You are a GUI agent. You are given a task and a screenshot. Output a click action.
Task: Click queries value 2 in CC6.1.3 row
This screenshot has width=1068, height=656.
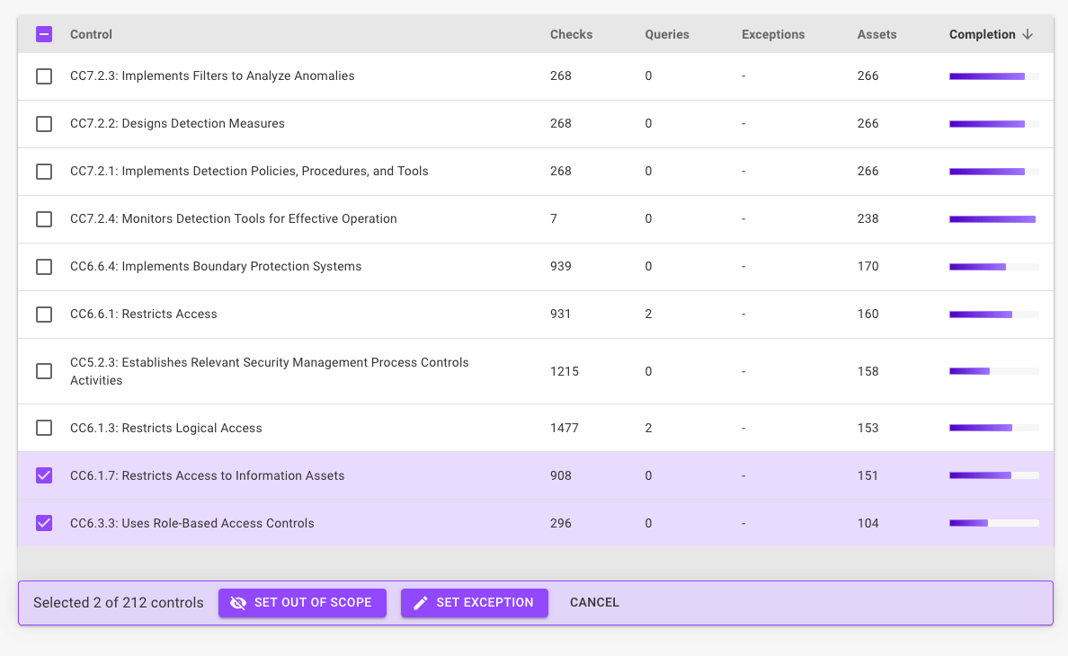[x=648, y=428]
